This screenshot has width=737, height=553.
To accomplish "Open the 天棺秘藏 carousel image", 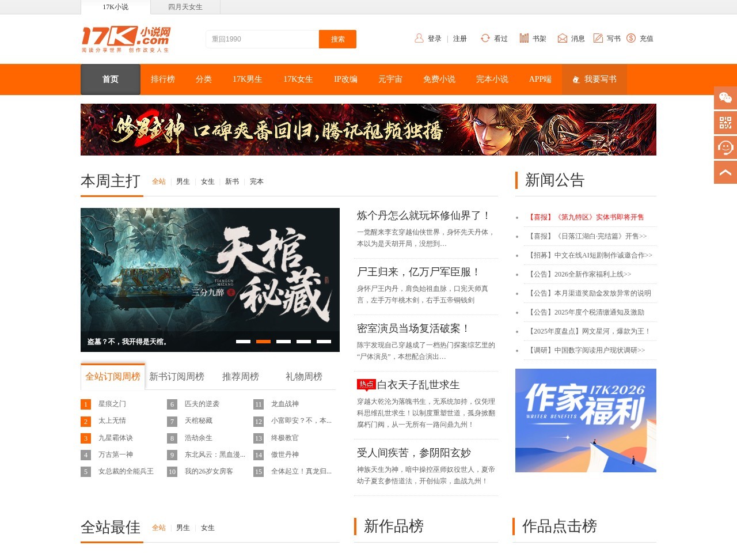I will pos(210,280).
